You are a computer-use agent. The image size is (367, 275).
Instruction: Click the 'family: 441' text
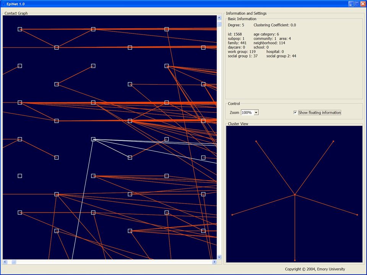[237, 43]
